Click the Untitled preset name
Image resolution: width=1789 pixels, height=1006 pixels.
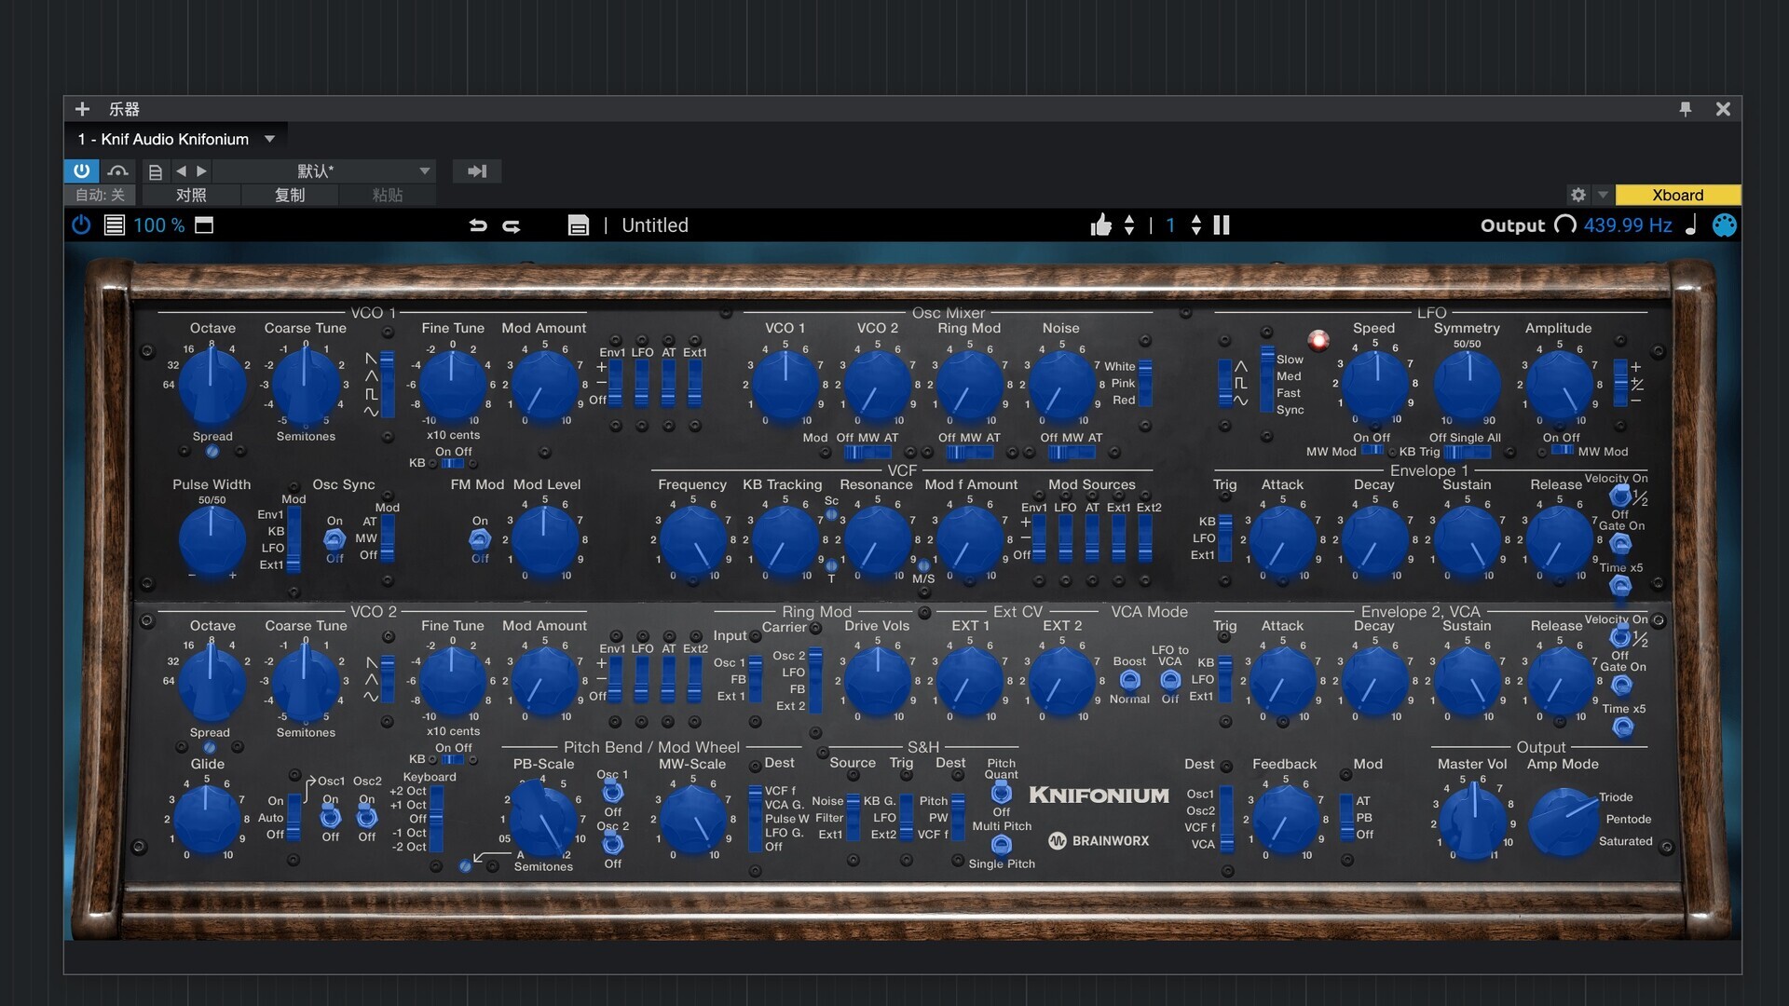coord(655,225)
